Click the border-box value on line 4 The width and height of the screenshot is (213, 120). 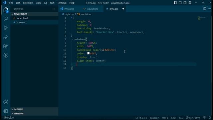tap(101, 29)
